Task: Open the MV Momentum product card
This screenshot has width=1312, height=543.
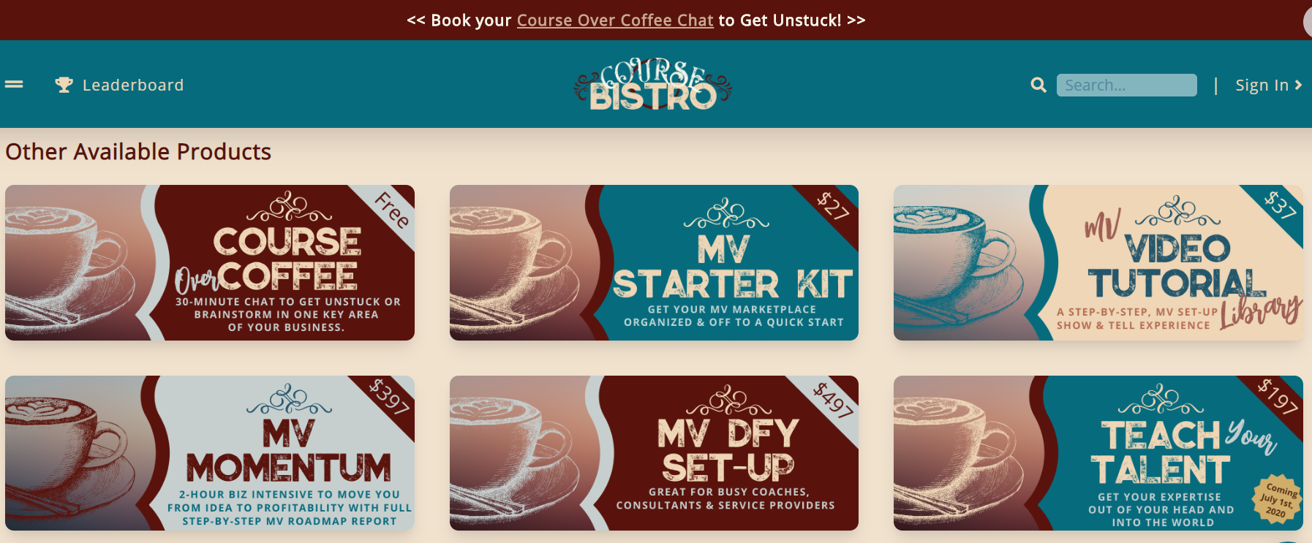Action: pyautogui.click(x=210, y=453)
